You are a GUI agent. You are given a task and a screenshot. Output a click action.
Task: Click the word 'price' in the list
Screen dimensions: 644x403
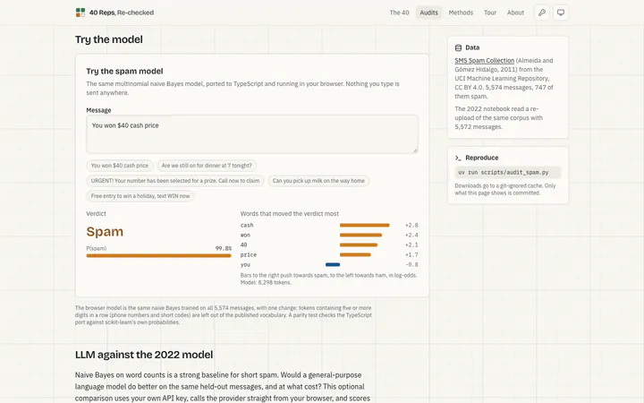tap(249, 255)
